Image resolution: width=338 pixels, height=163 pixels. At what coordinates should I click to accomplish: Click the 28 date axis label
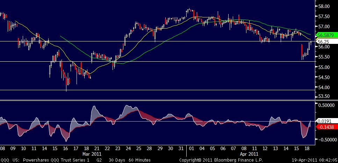tap(149, 148)
